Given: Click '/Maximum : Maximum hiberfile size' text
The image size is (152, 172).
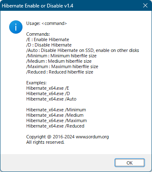Looking at the screenshot, I should pos(62,66).
